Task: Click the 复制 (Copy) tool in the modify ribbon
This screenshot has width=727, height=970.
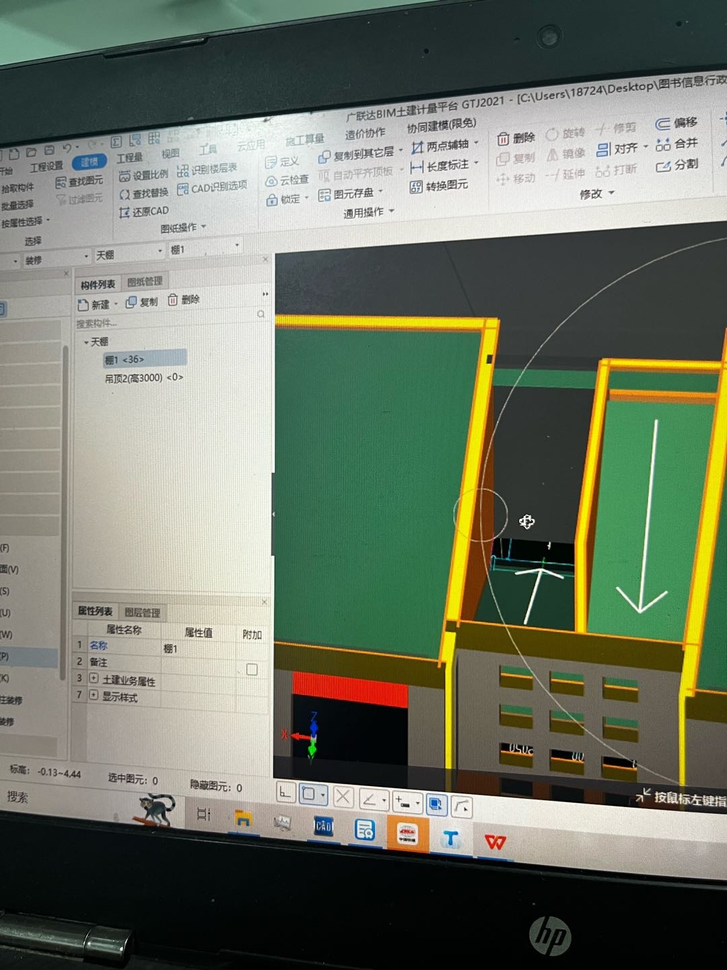Action: pyautogui.click(x=516, y=159)
